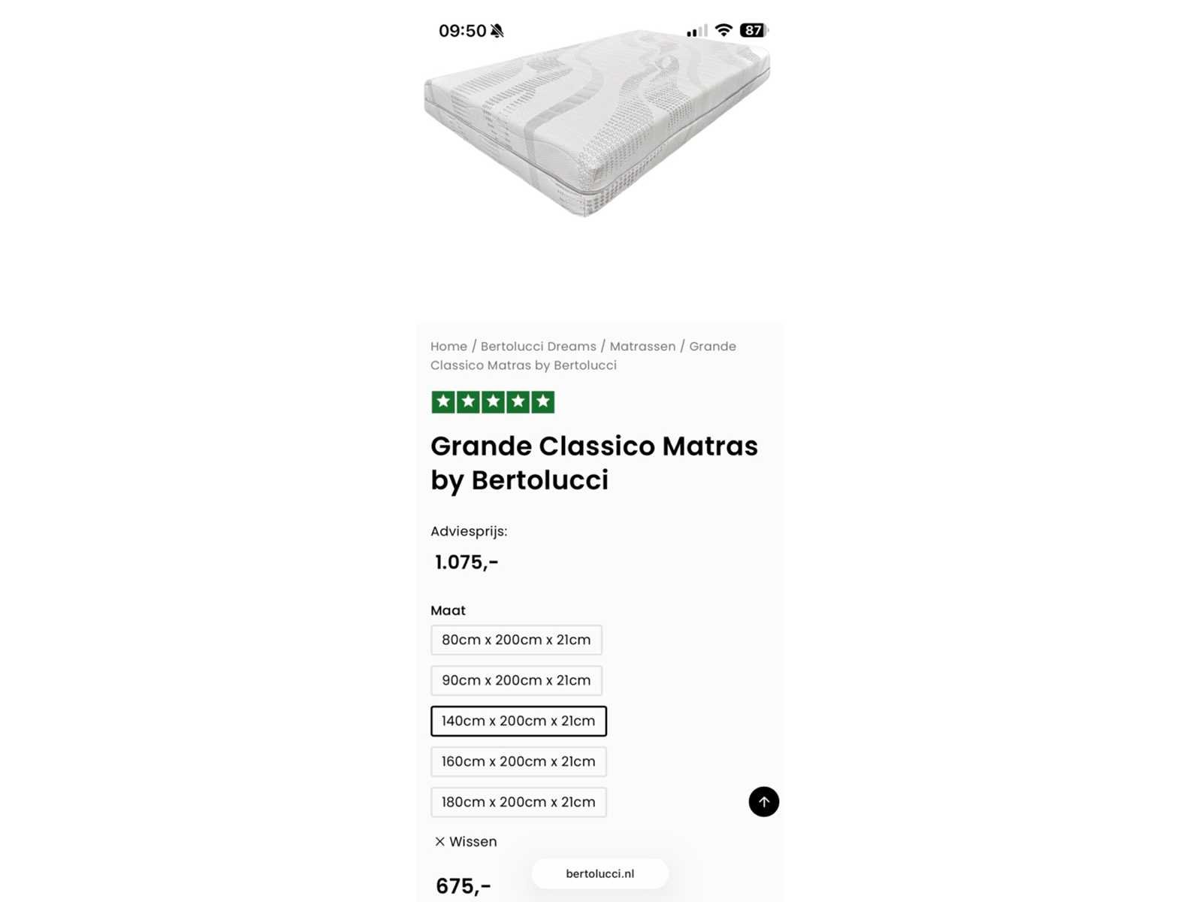Tap the 09:50 clock in status bar
Image resolution: width=1202 pixels, height=902 pixels.
(x=462, y=31)
